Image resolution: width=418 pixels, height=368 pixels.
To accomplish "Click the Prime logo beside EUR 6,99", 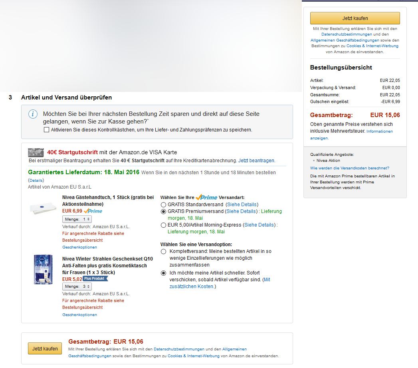I will (x=93, y=211).
